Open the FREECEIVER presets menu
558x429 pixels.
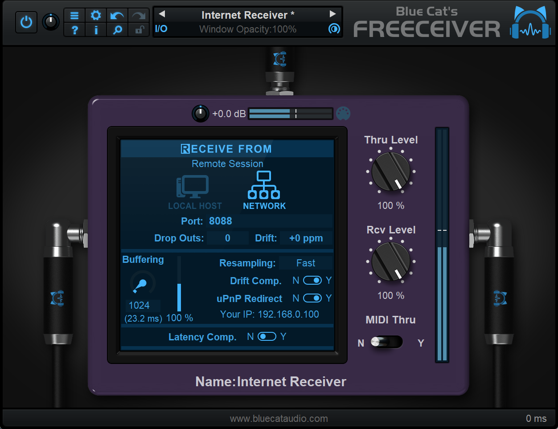tap(74, 15)
